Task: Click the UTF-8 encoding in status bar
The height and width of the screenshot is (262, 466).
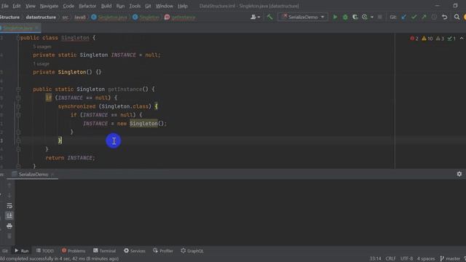Action: [x=406, y=258]
